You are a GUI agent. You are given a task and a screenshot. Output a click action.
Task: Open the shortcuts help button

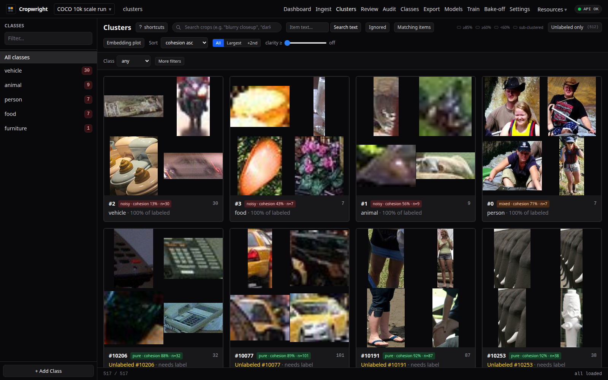(152, 27)
